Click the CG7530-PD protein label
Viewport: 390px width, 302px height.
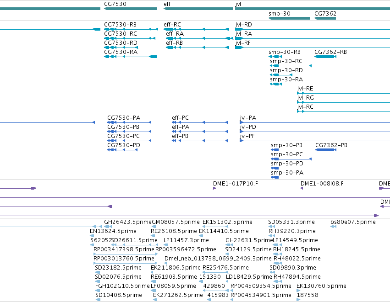point(124,145)
